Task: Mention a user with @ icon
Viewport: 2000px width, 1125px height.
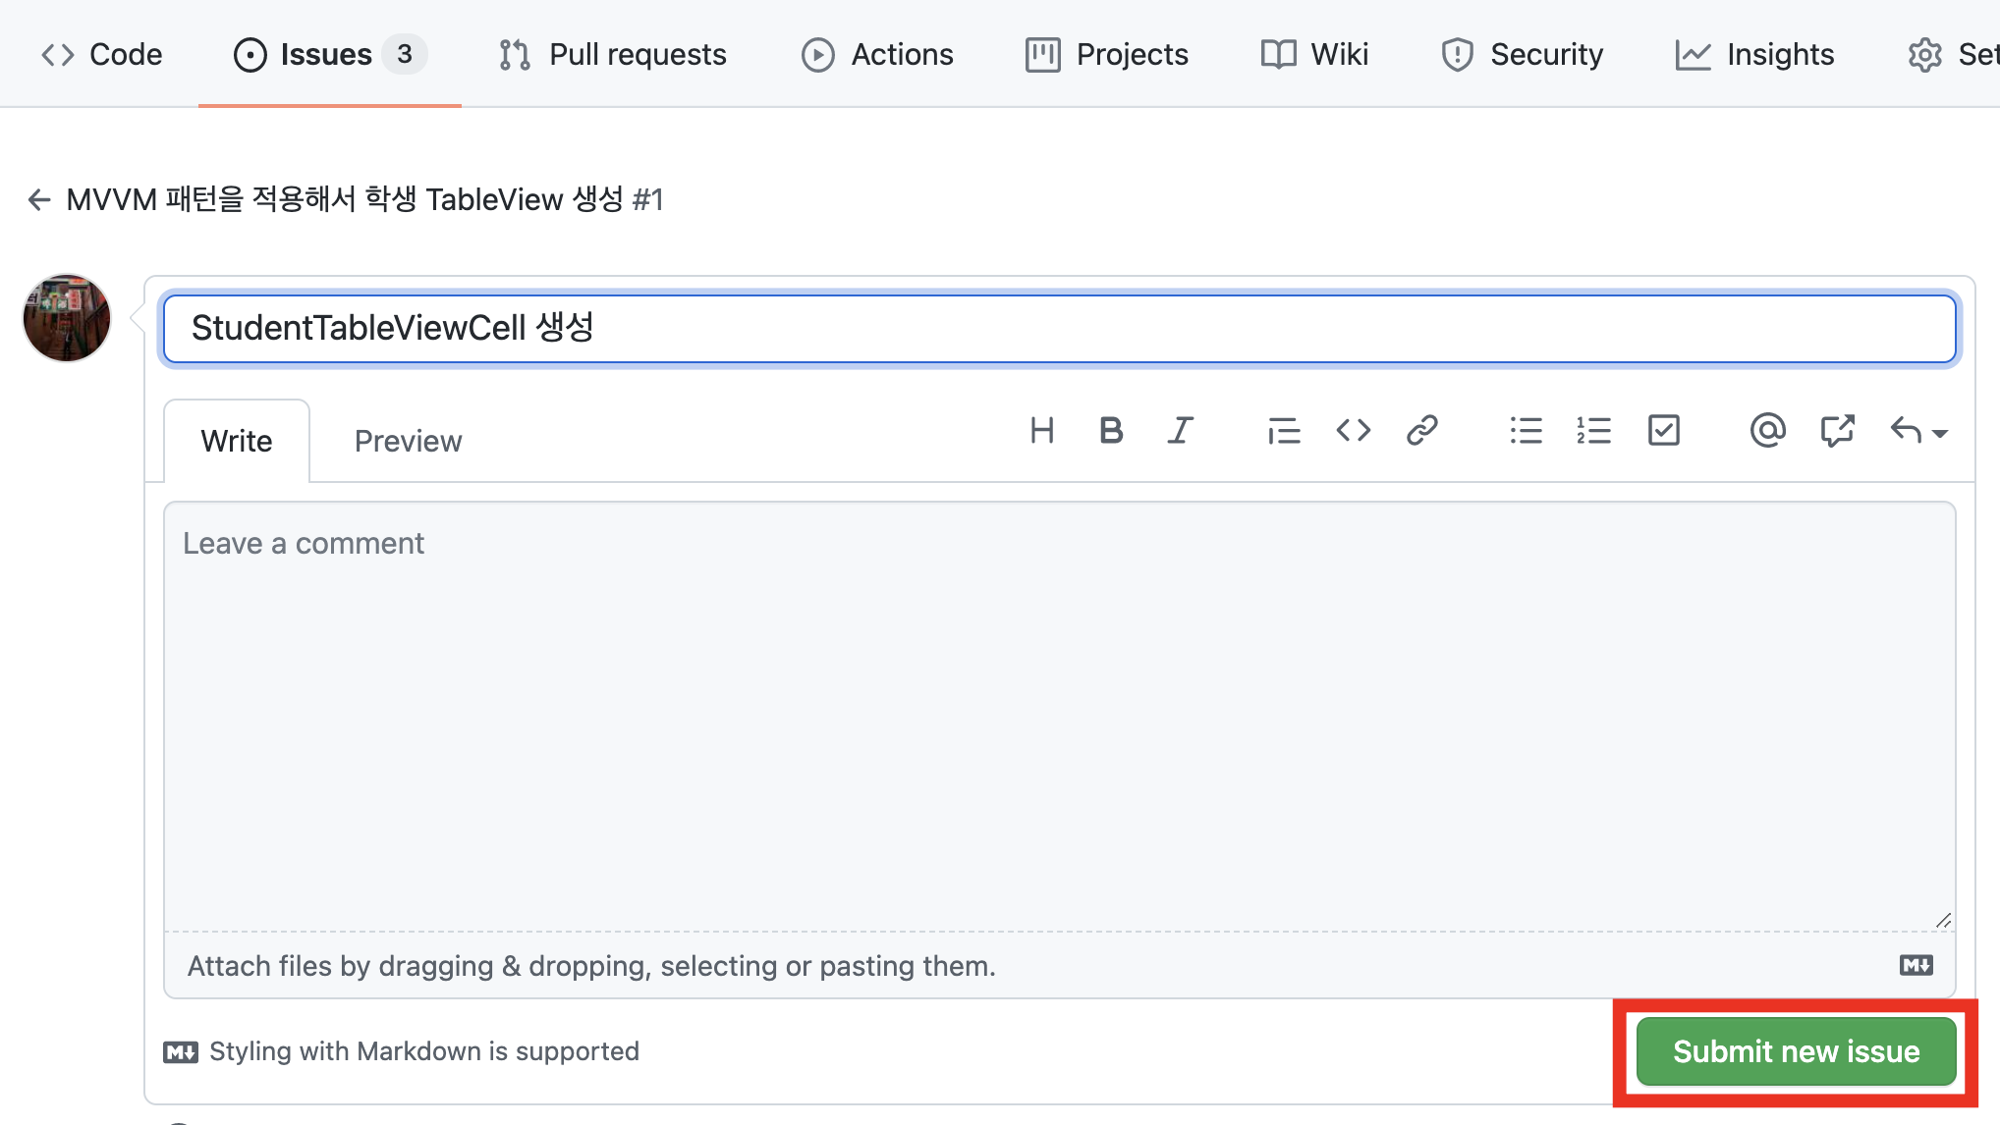Action: coord(1766,431)
